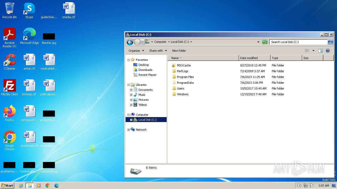Image resolution: width=337 pixels, height=189 pixels.
Task: Click the Forward navigation arrow in Explorer
Action: click(137, 42)
